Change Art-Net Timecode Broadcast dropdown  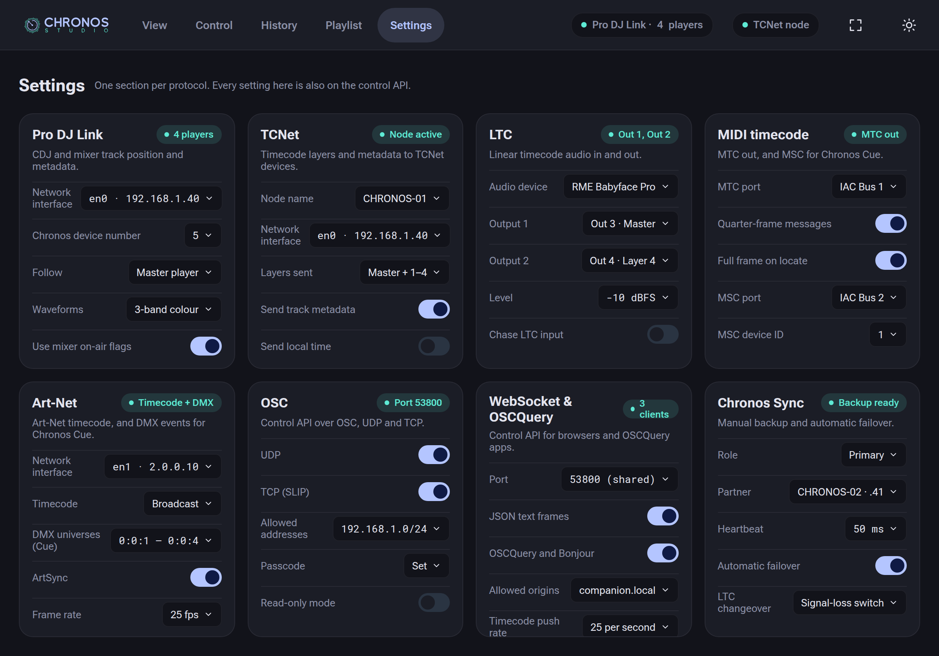pyautogui.click(x=182, y=503)
